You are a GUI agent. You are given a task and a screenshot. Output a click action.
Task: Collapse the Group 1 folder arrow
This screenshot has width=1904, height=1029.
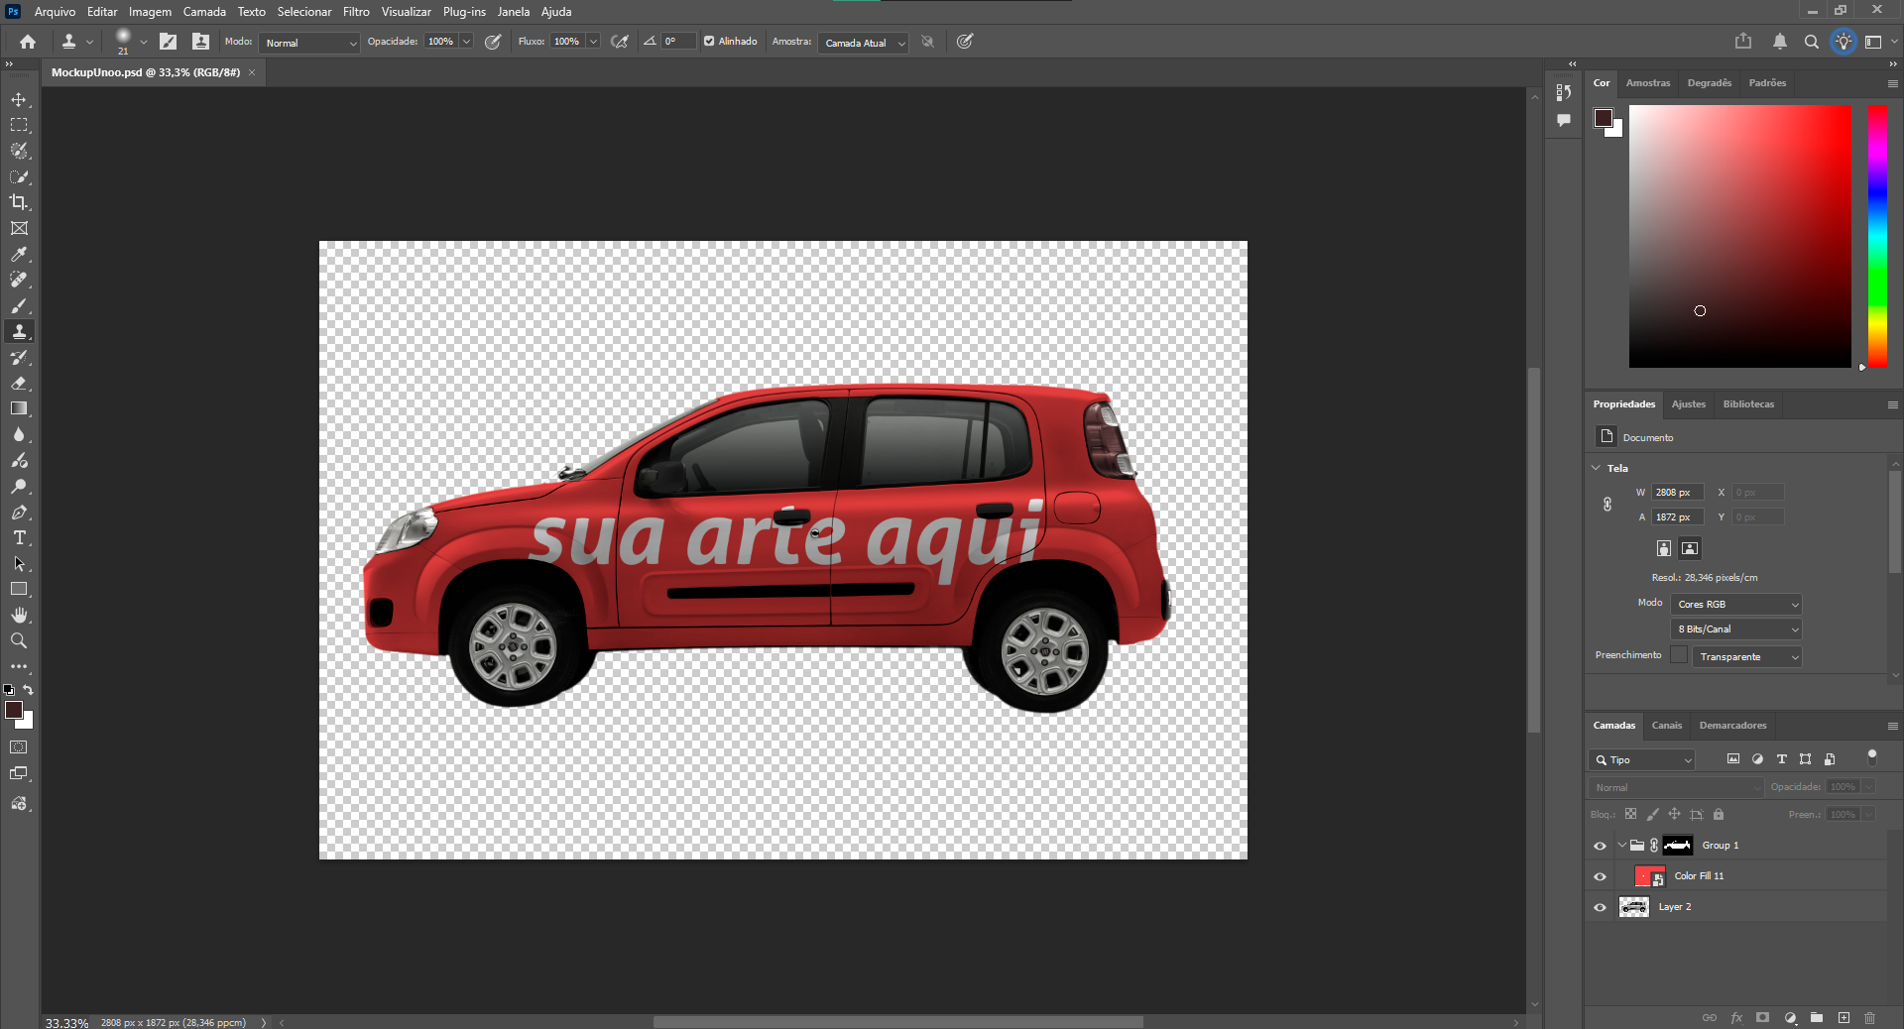click(1622, 846)
